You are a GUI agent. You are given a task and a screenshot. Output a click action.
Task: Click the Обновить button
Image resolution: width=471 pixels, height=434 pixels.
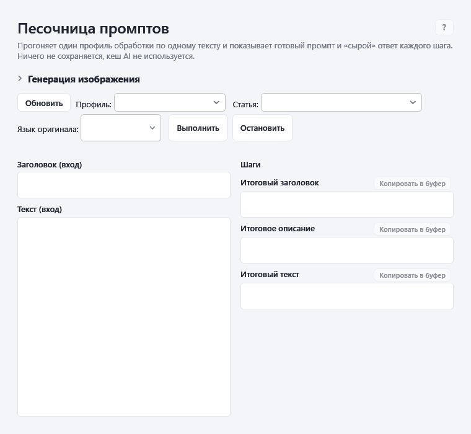[44, 103]
